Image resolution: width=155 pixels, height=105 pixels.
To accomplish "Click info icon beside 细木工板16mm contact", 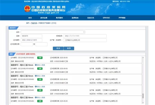I will (35, 76).
